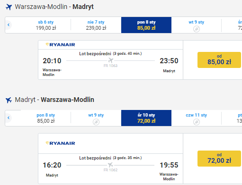
Task: Click the return arriving plane icon
Action: [9, 100]
